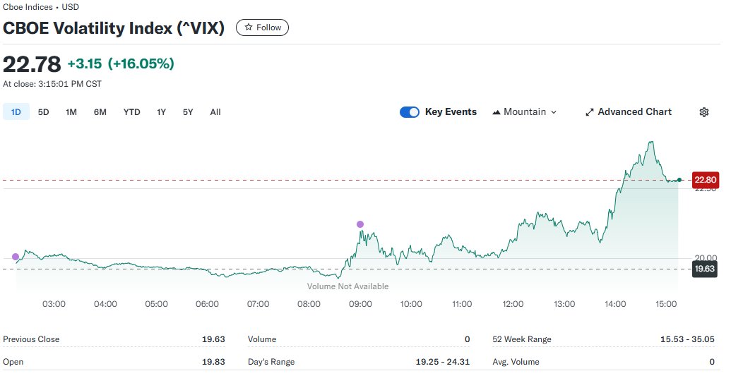Click the 12:00 time axis label
The image size is (731, 383).
513,304
